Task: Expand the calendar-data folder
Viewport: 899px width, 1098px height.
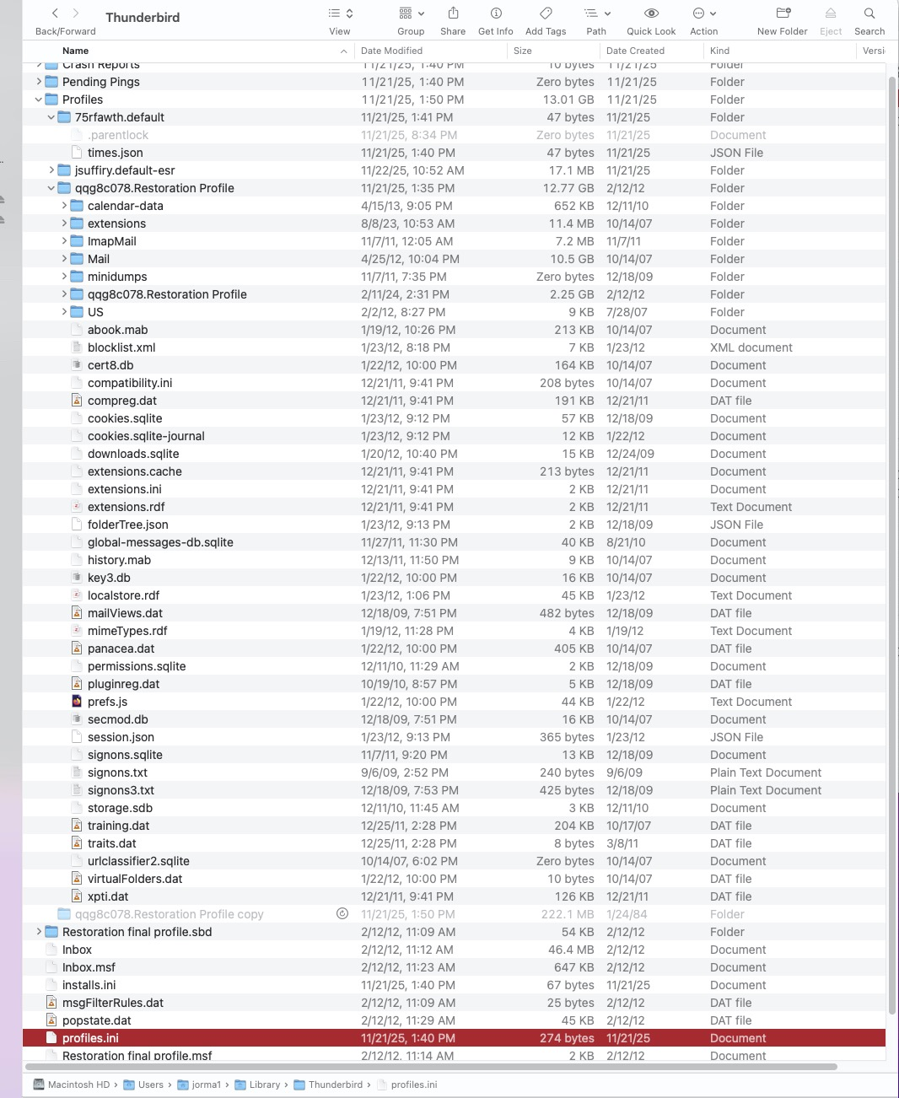Action: (64, 206)
